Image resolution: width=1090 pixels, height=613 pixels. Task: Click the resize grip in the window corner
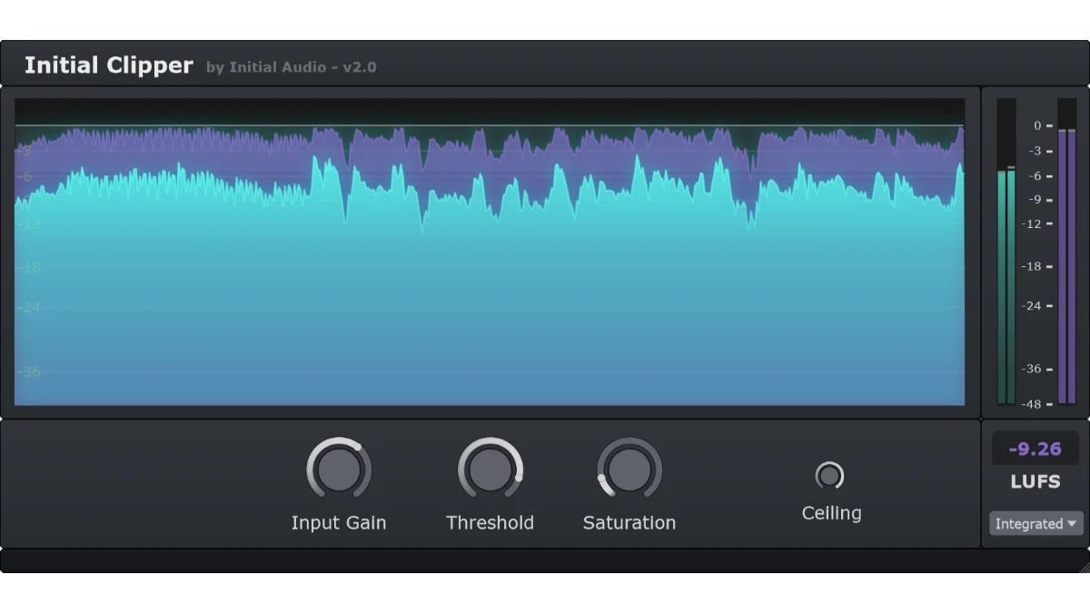(x=1083, y=566)
